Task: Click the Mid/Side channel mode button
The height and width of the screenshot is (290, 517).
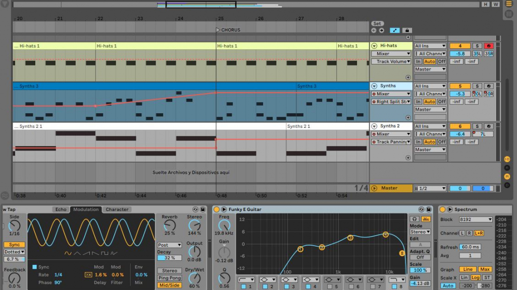Action: [170, 285]
